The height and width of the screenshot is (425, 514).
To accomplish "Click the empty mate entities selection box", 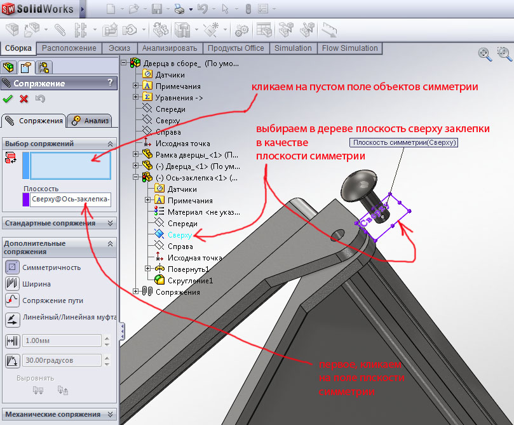I will pyautogui.click(x=71, y=166).
